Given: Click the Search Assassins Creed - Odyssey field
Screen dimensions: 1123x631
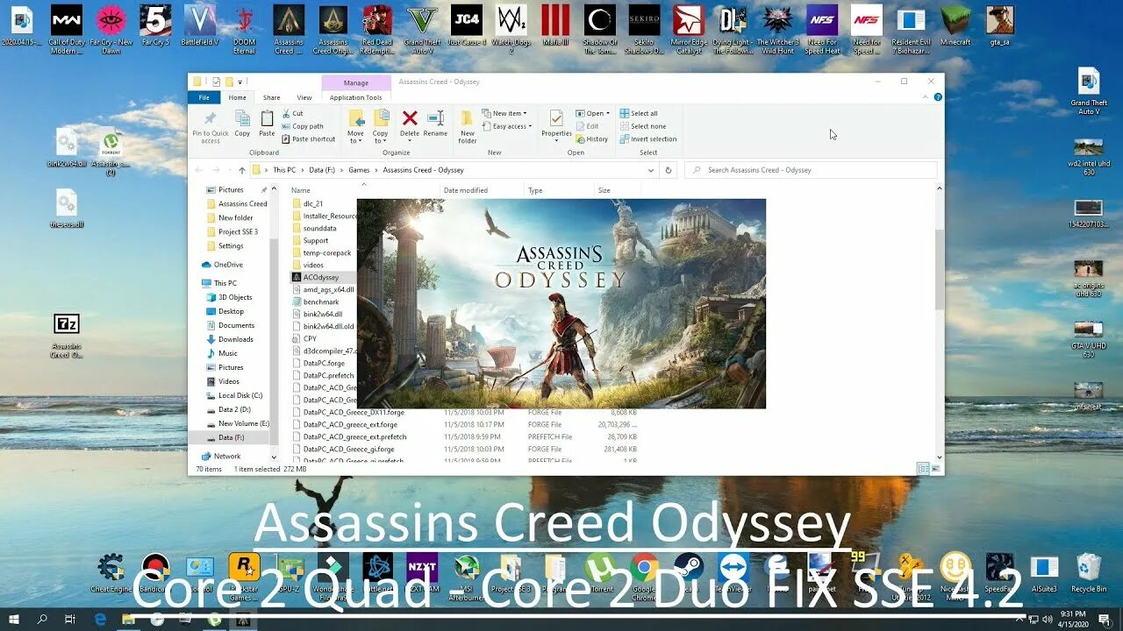Looking at the screenshot, I should [x=811, y=170].
